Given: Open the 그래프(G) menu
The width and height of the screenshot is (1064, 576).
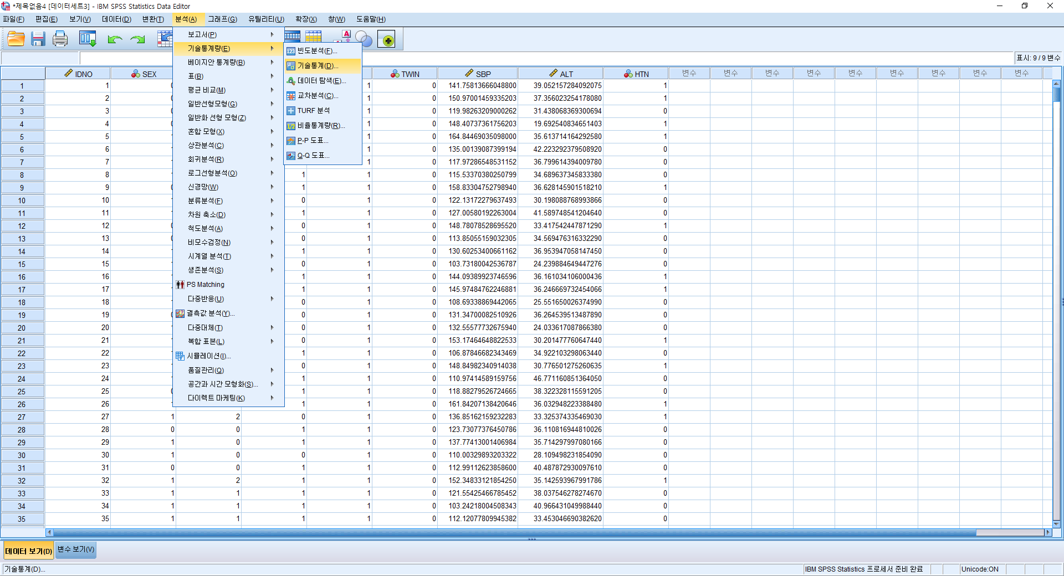Looking at the screenshot, I should point(222,19).
